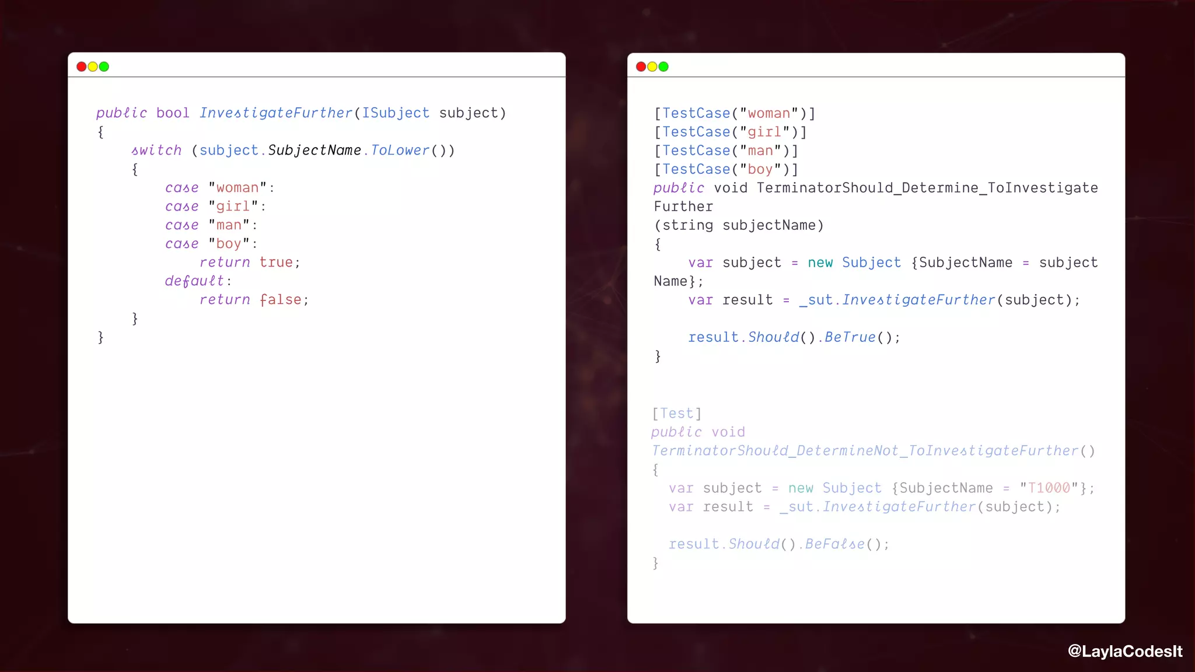1195x672 pixels.
Task: Click the faded [Test] attribute
Action: click(x=677, y=414)
